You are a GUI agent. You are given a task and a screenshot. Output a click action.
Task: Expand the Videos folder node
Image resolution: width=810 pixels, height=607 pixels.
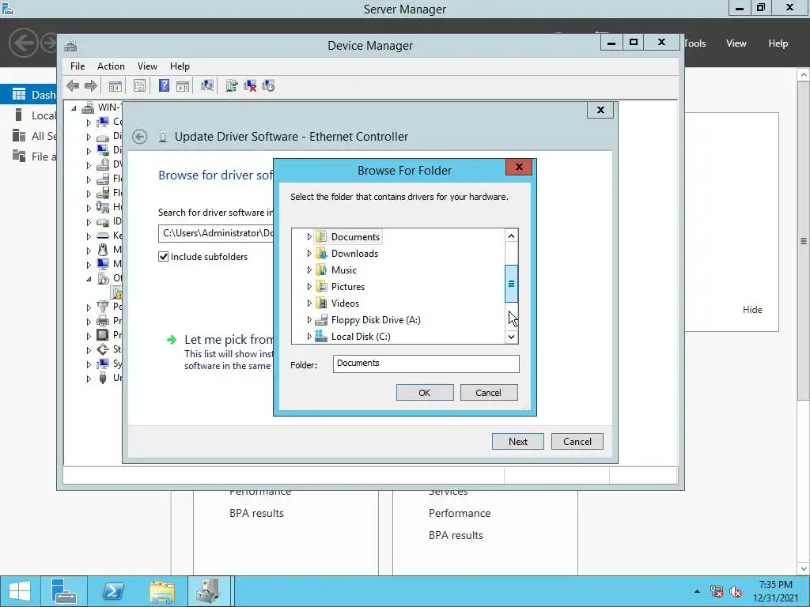[x=309, y=303]
